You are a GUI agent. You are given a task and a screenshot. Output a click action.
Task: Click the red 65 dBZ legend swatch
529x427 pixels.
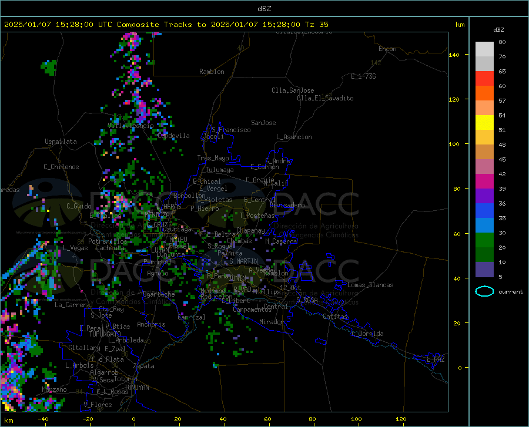[x=484, y=79]
